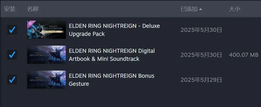This screenshot has width=261, height=107.
Task: Click the added date of Digital Artbook row
Action: (x=201, y=55)
